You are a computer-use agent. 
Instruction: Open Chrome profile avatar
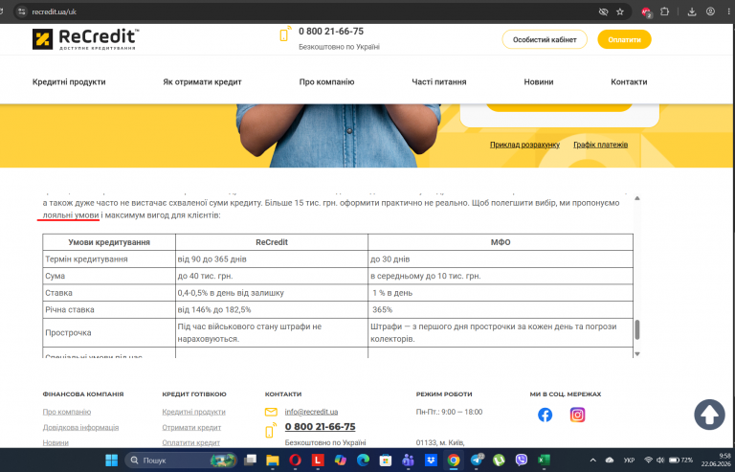tap(711, 11)
